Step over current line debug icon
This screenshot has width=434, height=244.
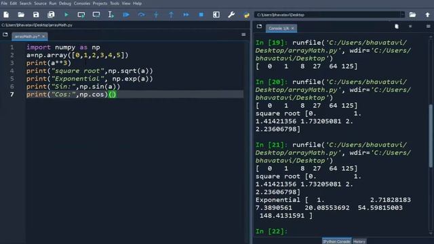[x=141, y=15]
